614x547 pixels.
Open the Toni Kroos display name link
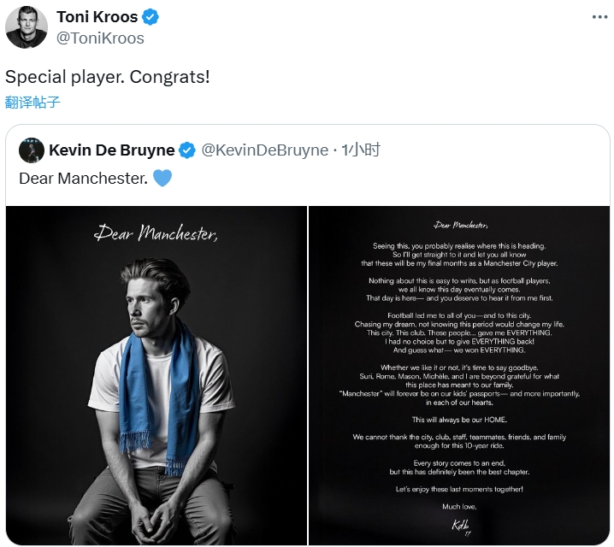tap(97, 17)
